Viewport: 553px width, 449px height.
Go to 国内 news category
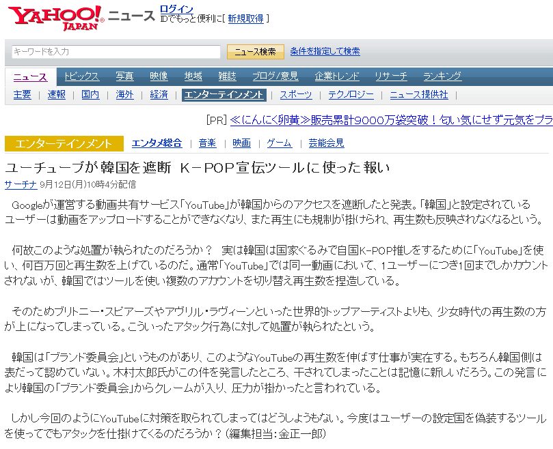coord(90,95)
